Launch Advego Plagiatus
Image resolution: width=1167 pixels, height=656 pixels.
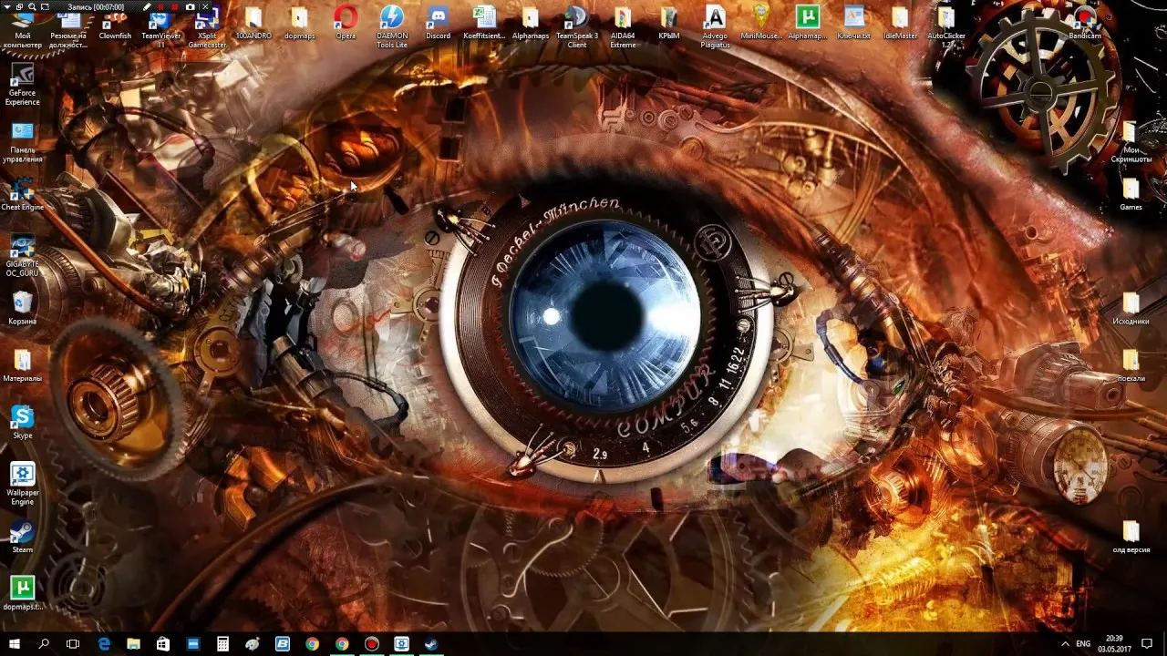(715, 27)
